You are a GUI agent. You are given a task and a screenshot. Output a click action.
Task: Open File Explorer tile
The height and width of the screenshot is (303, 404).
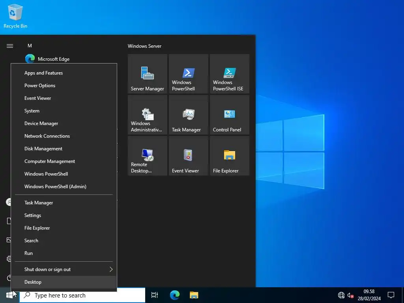pyautogui.click(x=230, y=156)
